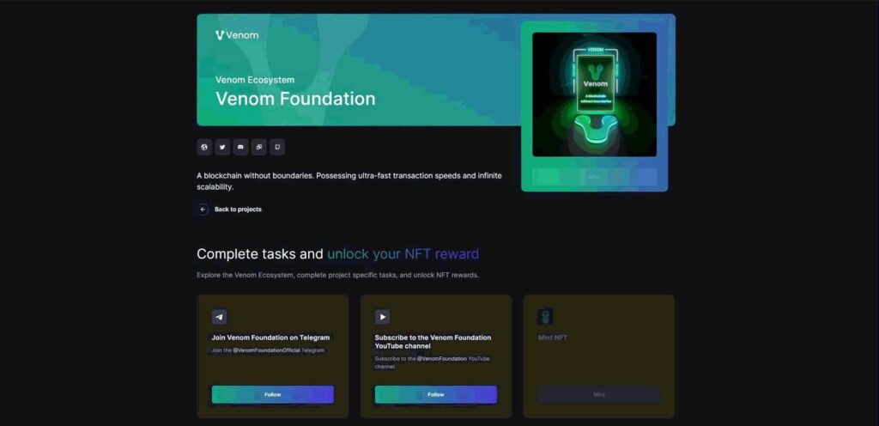879x426 pixels.
Task: Follow Venom Foundation on Telegram button
Action: tap(272, 394)
